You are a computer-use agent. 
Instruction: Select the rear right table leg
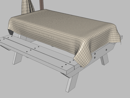tap(105, 59)
